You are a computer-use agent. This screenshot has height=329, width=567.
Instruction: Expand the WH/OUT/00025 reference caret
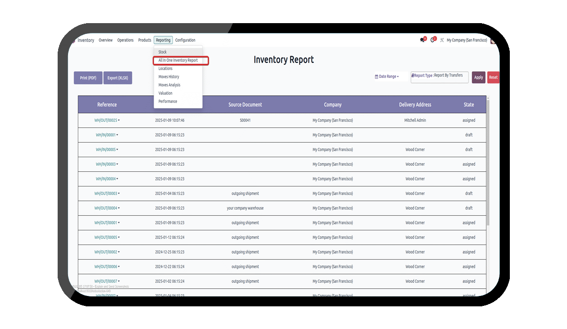[x=119, y=120]
